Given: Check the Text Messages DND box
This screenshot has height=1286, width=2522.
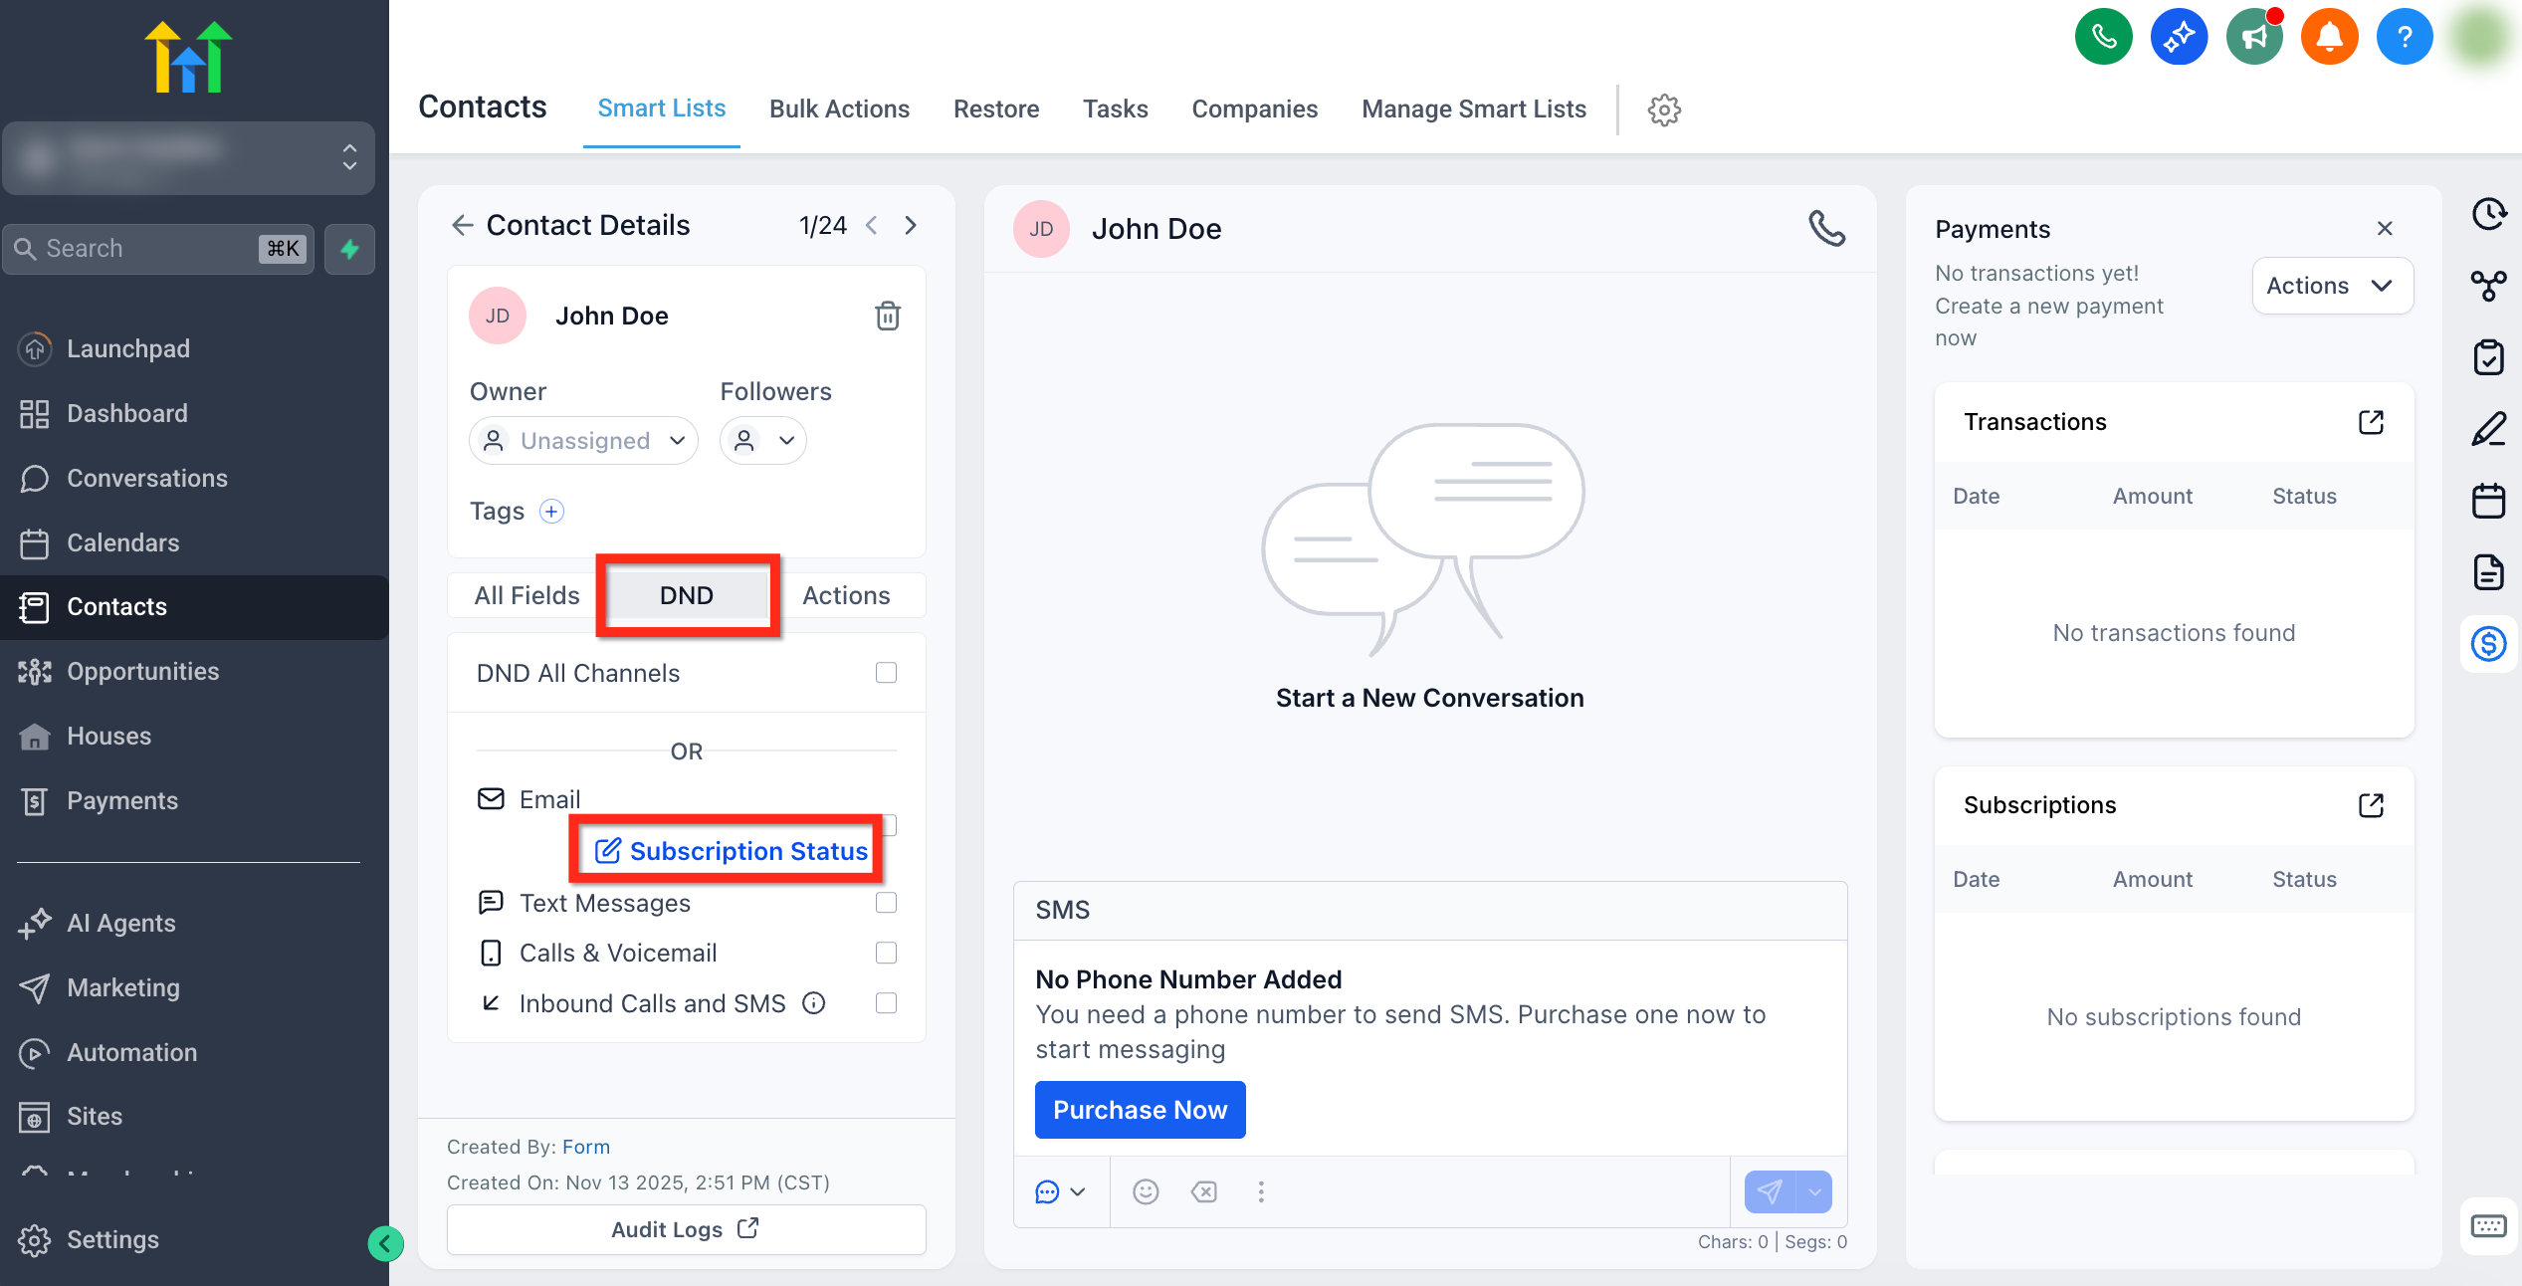Looking at the screenshot, I should (886, 903).
